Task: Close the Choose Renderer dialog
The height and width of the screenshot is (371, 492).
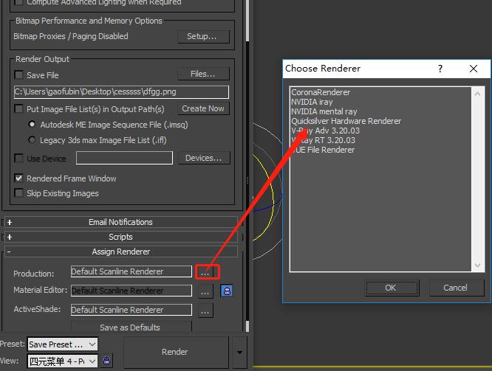Action: pyautogui.click(x=474, y=69)
